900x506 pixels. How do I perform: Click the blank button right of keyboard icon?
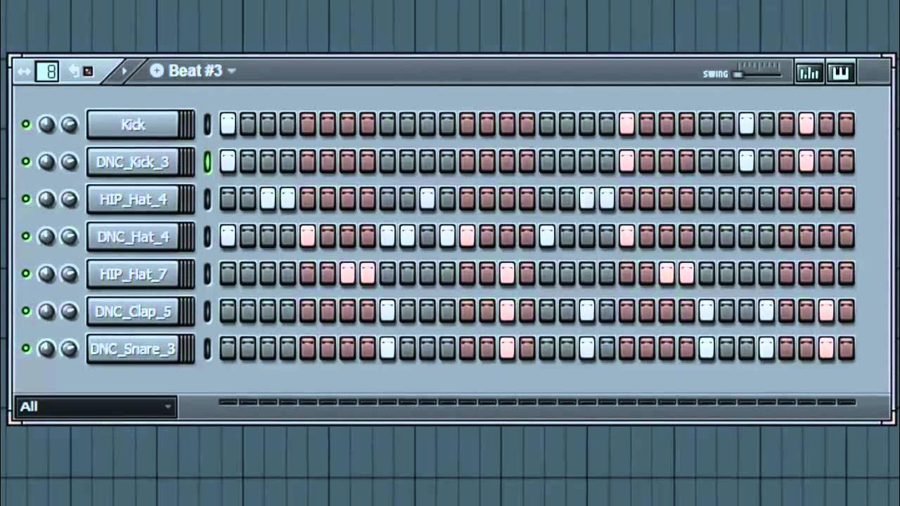tap(873, 72)
